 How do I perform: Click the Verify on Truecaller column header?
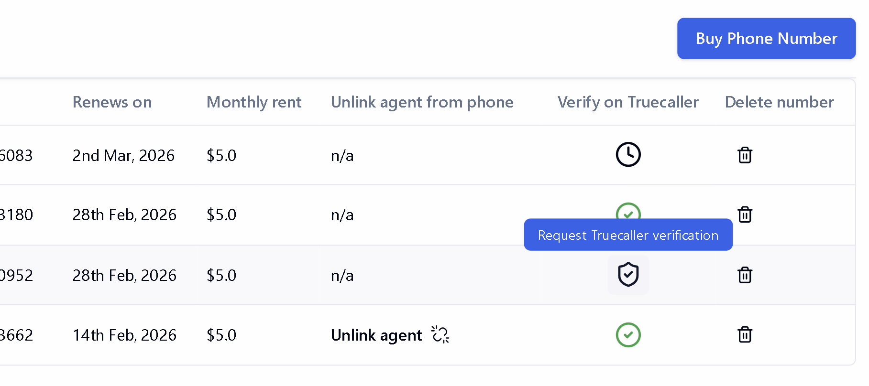628,102
